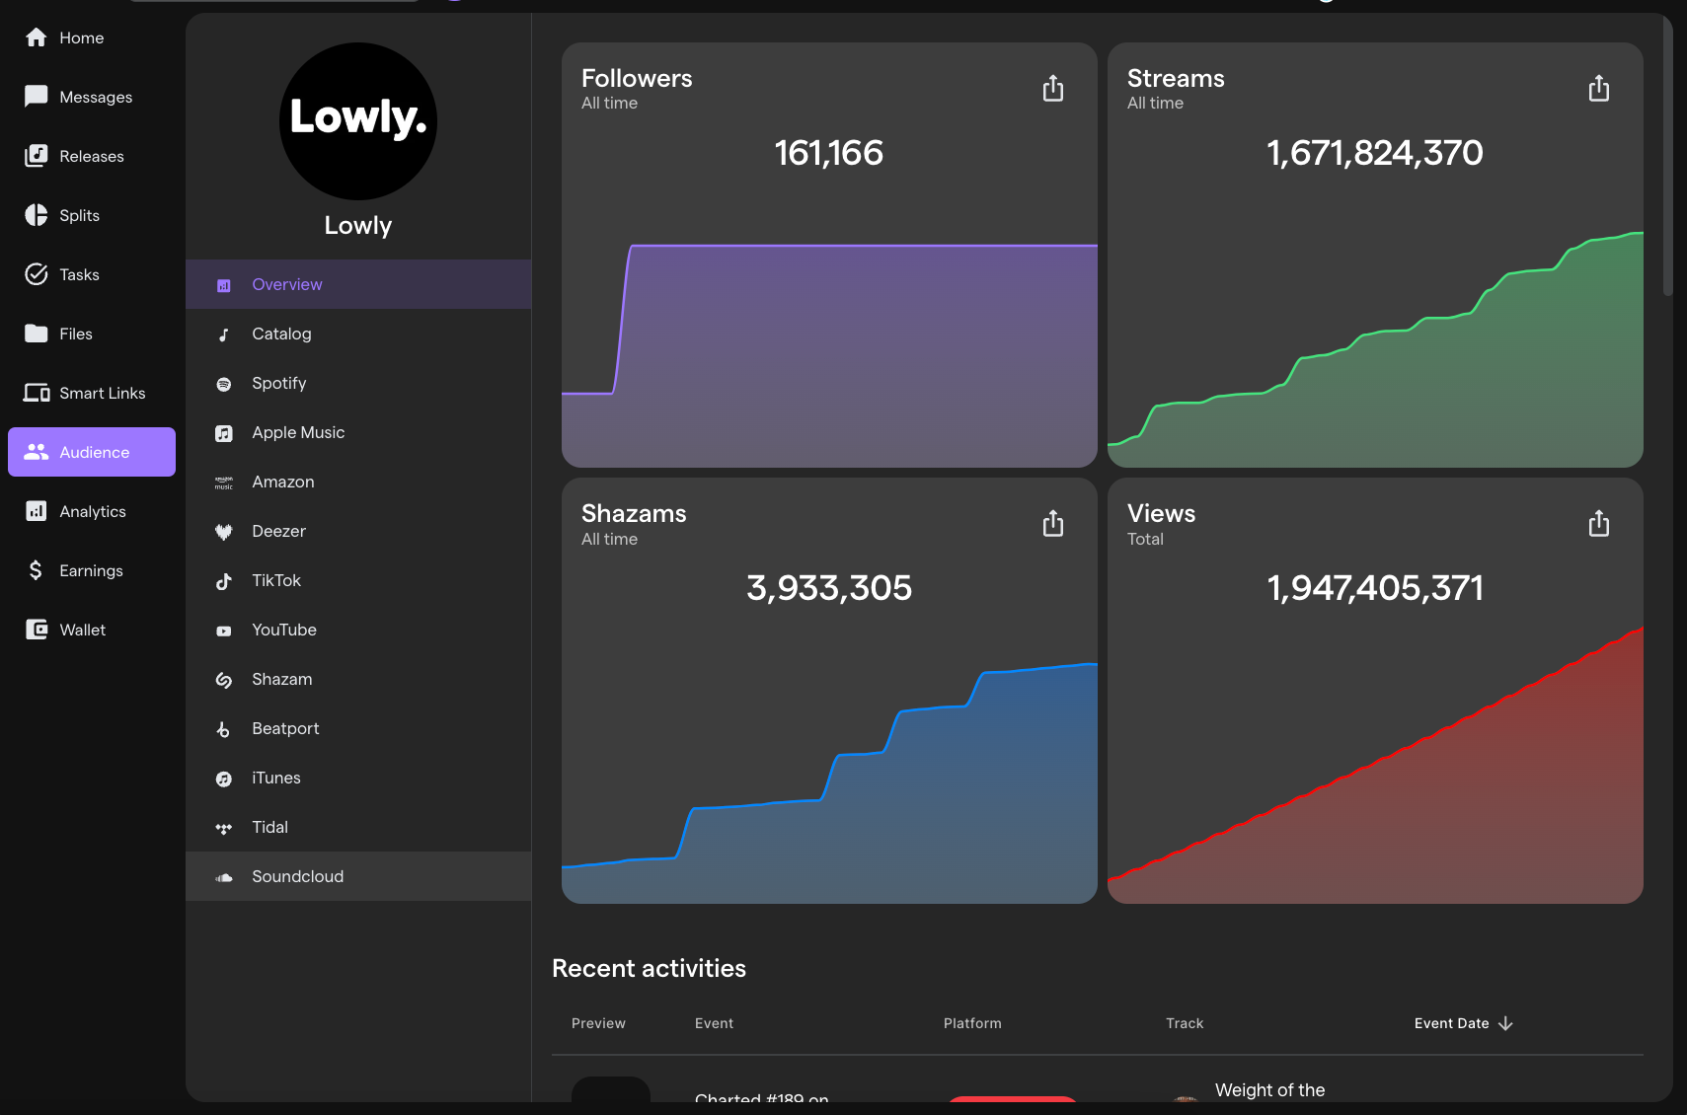
Task: Click the Soundcloud cloud logo icon
Action: click(x=224, y=877)
